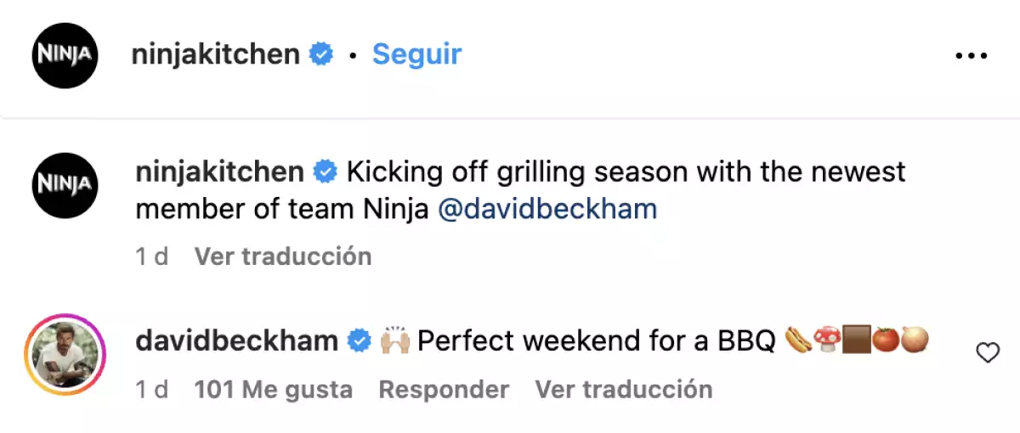The width and height of the screenshot is (1020, 433).
Task: Click the Ninja avatar beside the caption
Action: (65, 186)
